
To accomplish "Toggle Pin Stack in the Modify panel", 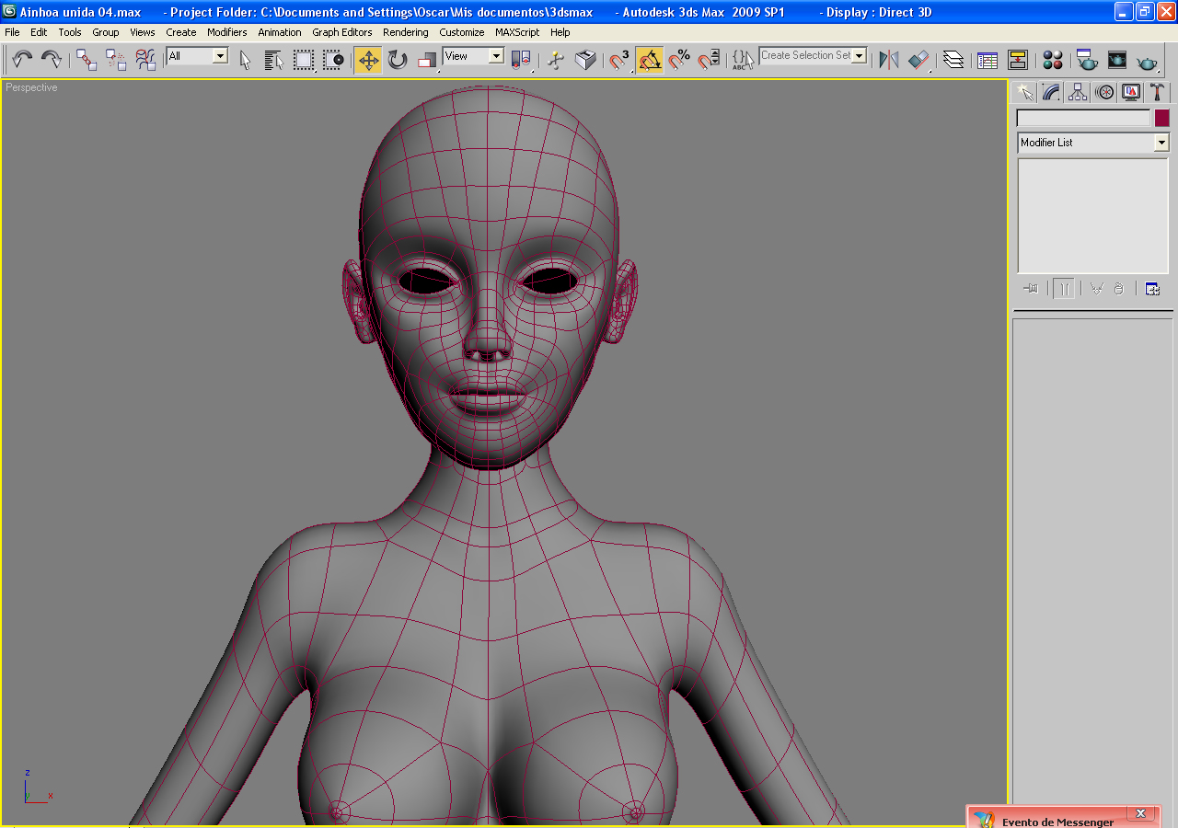I will [1031, 289].
